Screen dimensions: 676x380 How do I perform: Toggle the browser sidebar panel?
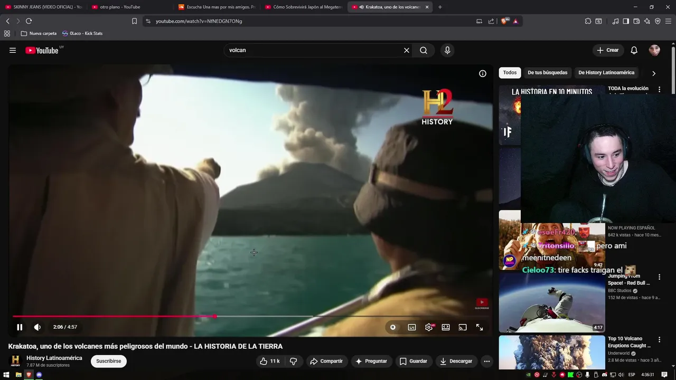[x=626, y=21]
